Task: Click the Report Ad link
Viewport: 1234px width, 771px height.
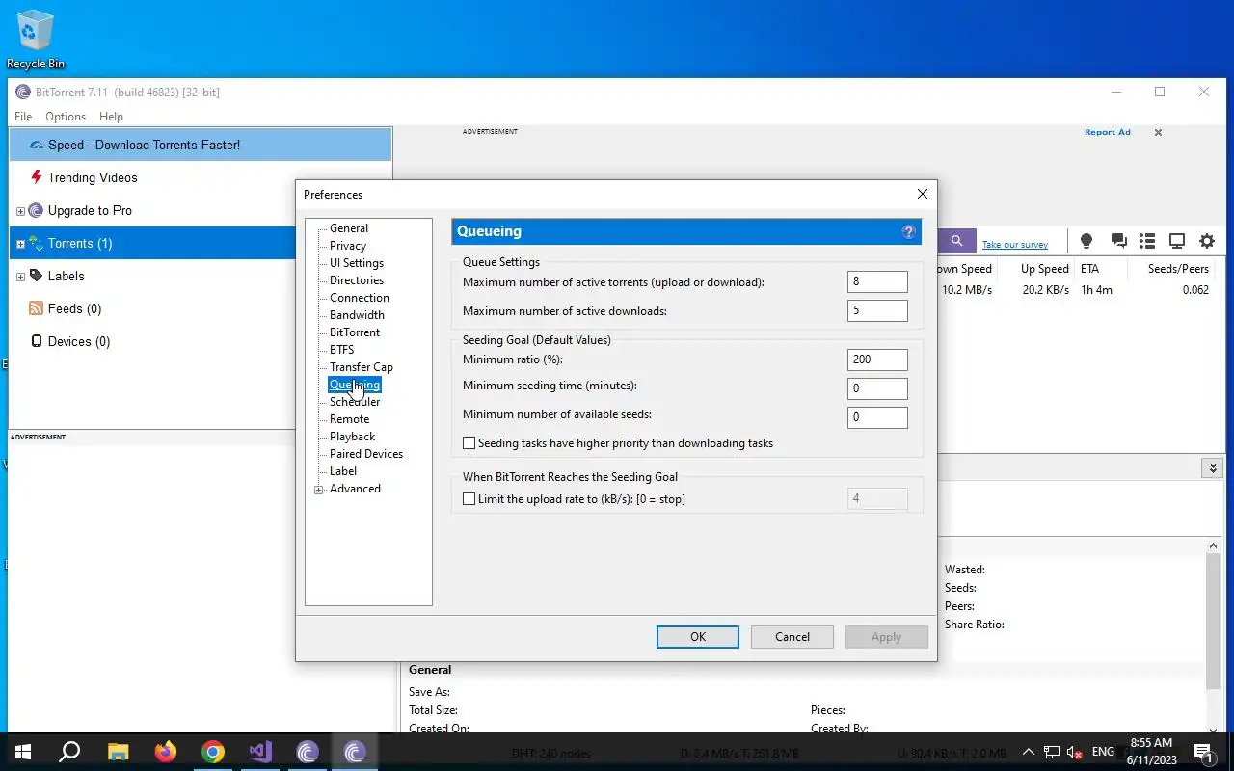Action: (1108, 133)
